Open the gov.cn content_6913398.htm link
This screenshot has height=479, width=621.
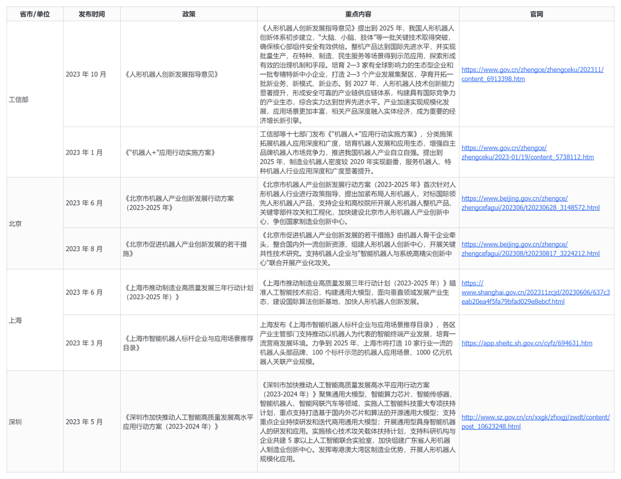[532, 74]
